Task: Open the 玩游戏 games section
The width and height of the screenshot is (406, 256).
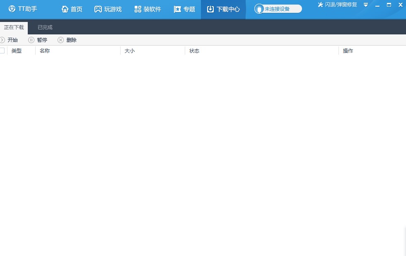Action: [108, 9]
